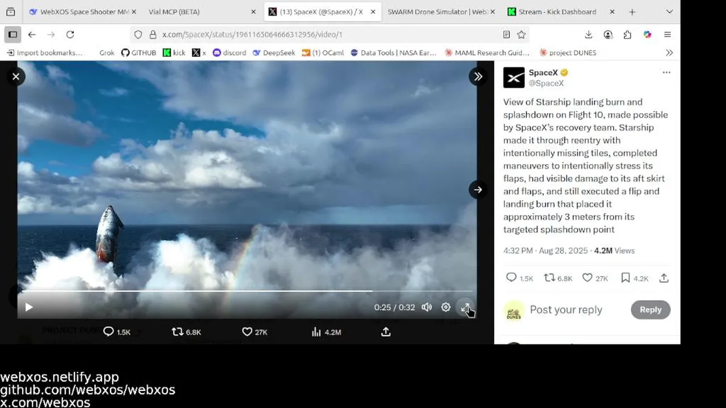Screen dimensions: 726x408
Task: Click the 27K like heart in the post panel
Action: 588,278
